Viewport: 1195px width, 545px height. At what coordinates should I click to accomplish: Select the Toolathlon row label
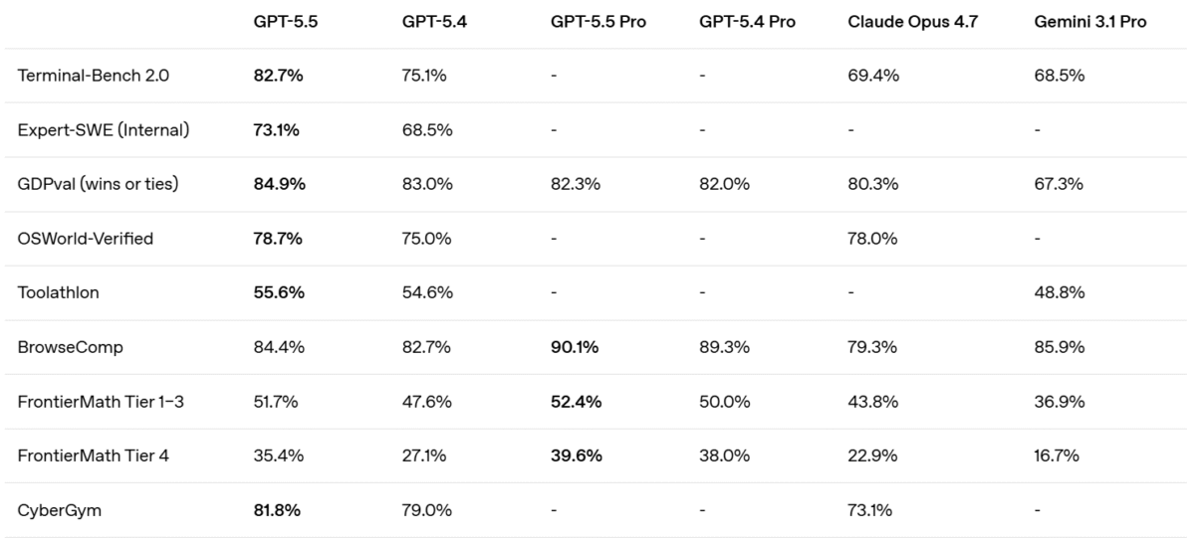59,292
